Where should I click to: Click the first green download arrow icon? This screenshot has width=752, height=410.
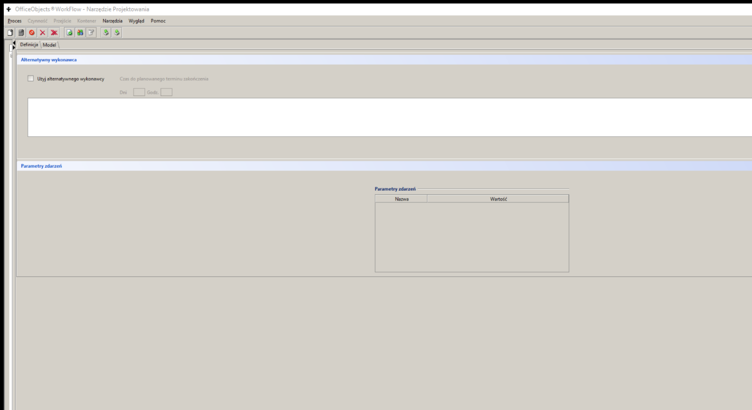click(x=107, y=33)
